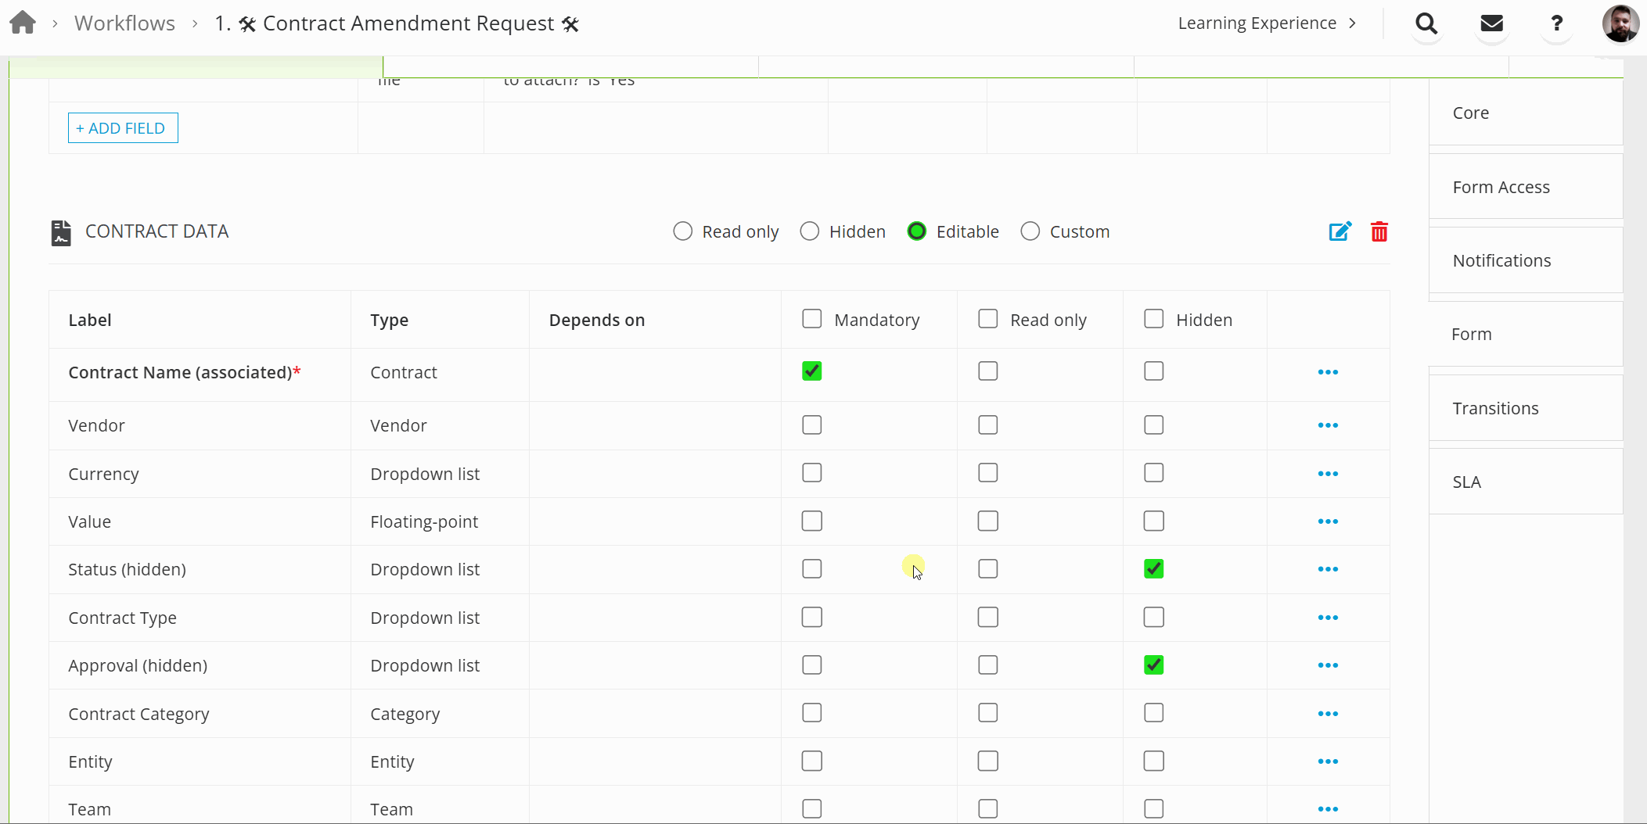Viewport: 1647px width, 824px height.
Task: Uncheck Hidden for Status (hidden) field
Action: 1153,569
